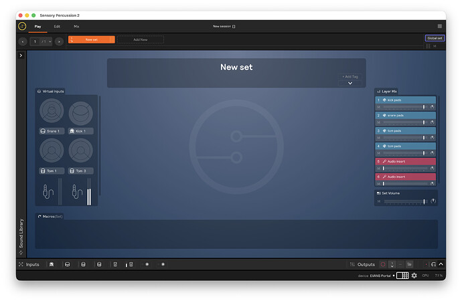Open device settings gear icon
Image resolution: width=462 pixels, height=301 pixels.
coord(414,276)
